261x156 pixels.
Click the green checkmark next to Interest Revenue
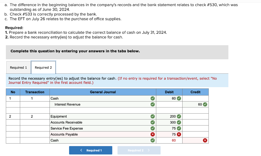[x=152, y=104]
